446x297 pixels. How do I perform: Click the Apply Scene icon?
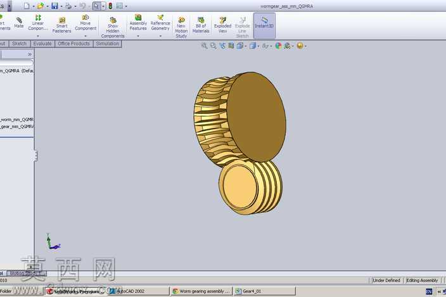[287, 46]
